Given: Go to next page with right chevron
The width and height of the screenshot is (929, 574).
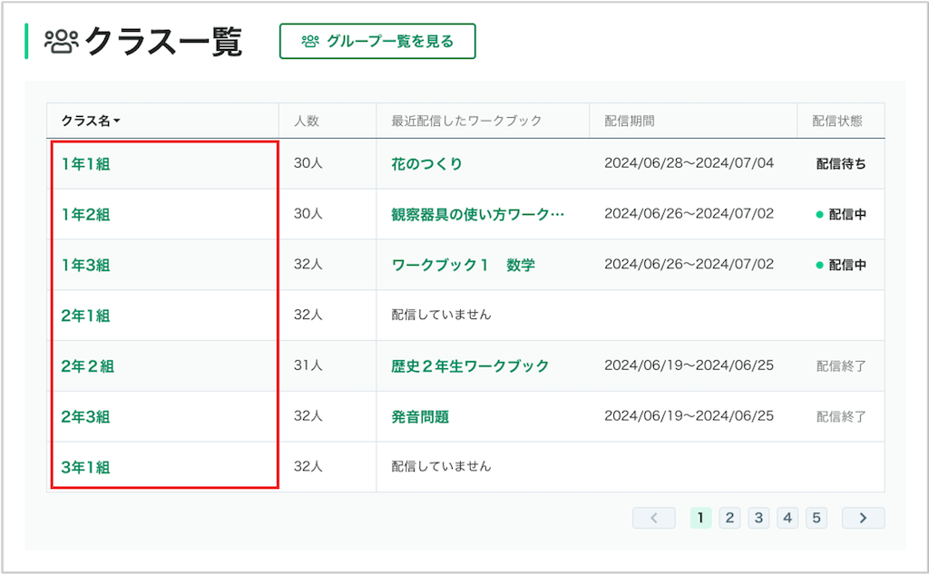Looking at the screenshot, I should click(x=864, y=518).
